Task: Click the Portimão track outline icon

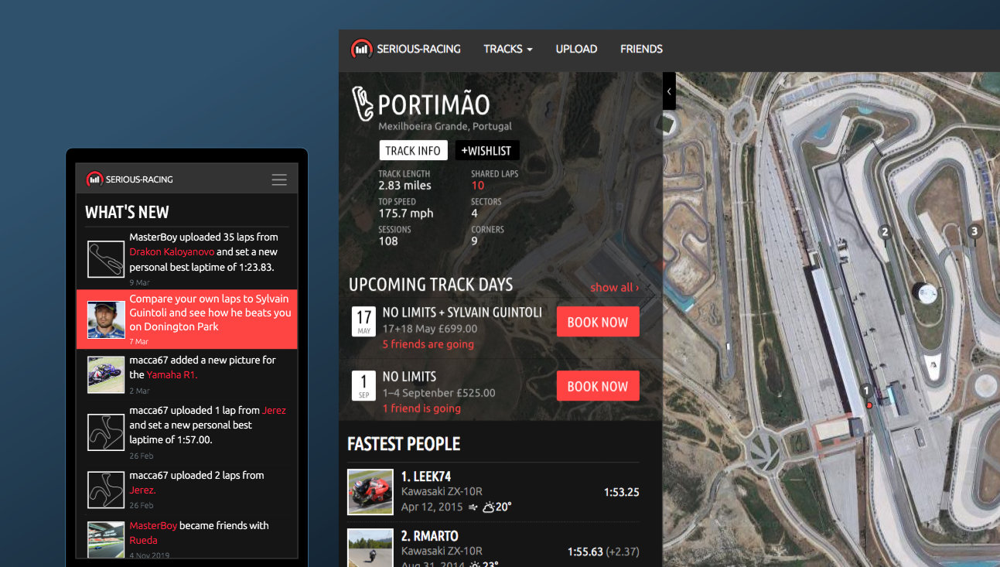Action: click(x=362, y=104)
